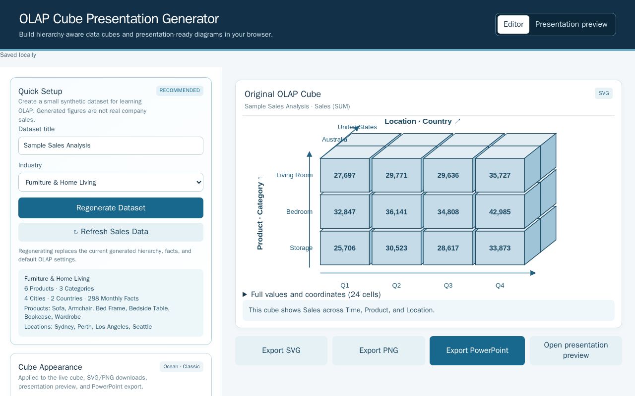
Task: Click the Sample Sales Analysis · Sales (SUM) subtitle
Action: point(297,106)
